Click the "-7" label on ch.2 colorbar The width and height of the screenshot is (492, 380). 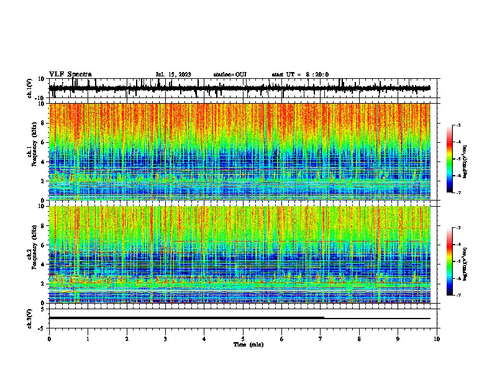(x=458, y=295)
